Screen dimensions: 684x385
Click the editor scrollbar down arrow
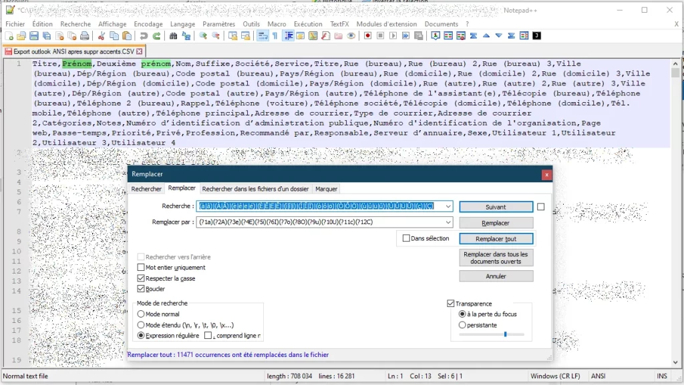676,362
